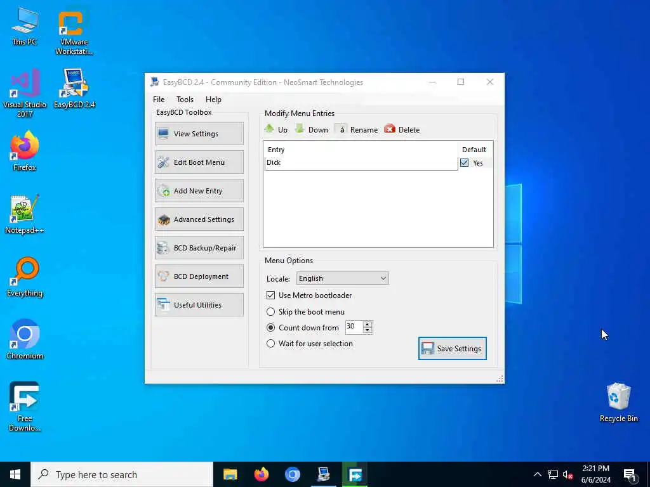Open the Tools menu
650x487 pixels.
coord(185,100)
